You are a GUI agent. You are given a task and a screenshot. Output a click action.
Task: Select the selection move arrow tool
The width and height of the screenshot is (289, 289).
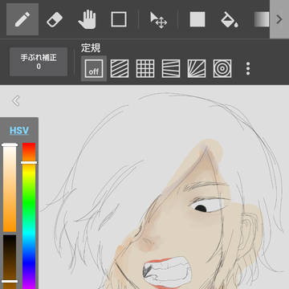pos(158,20)
